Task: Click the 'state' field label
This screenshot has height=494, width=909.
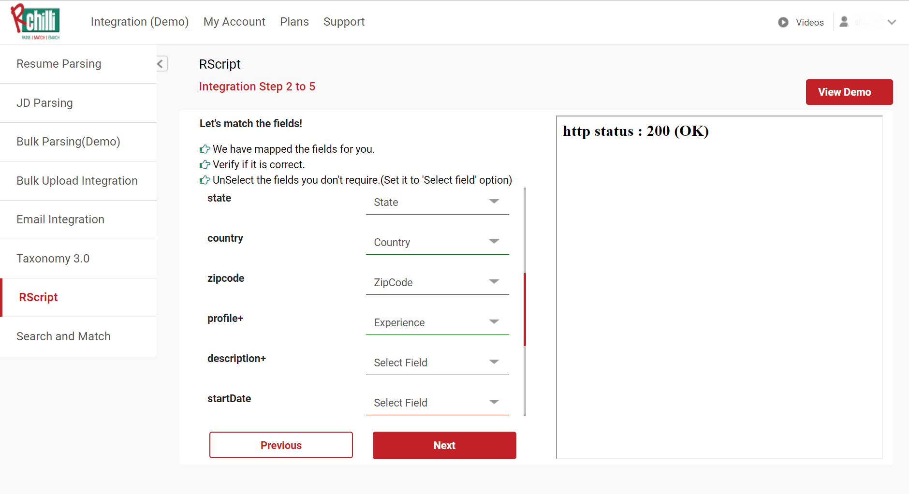Action: pos(220,198)
